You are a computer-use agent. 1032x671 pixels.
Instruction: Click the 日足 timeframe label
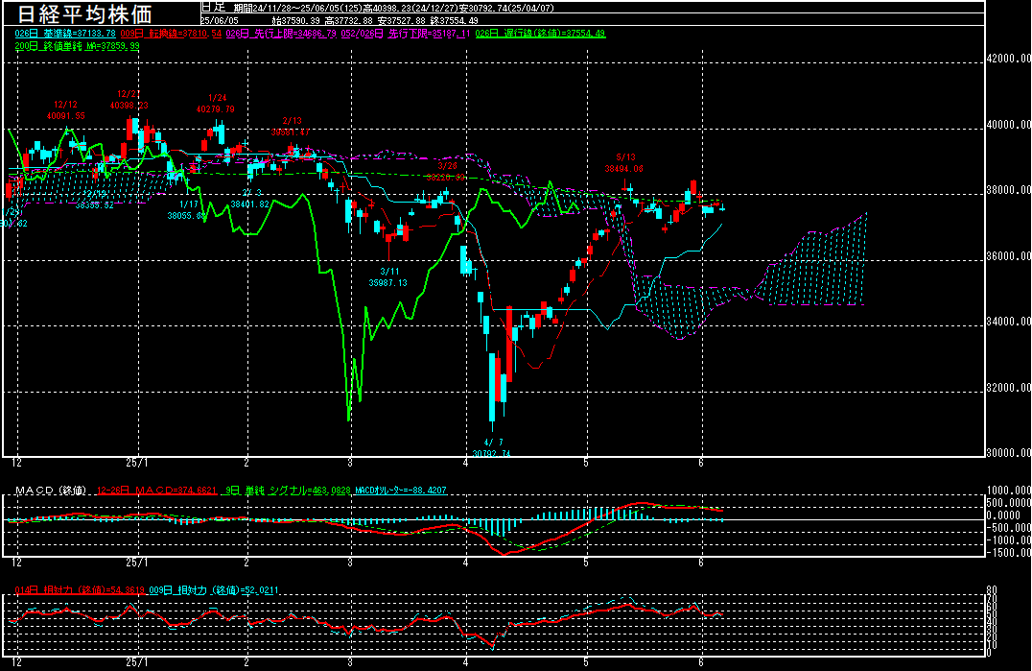pyautogui.click(x=213, y=7)
